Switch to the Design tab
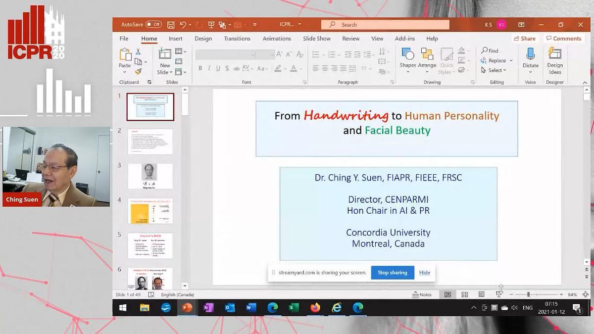594x334 pixels. pos(203,39)
